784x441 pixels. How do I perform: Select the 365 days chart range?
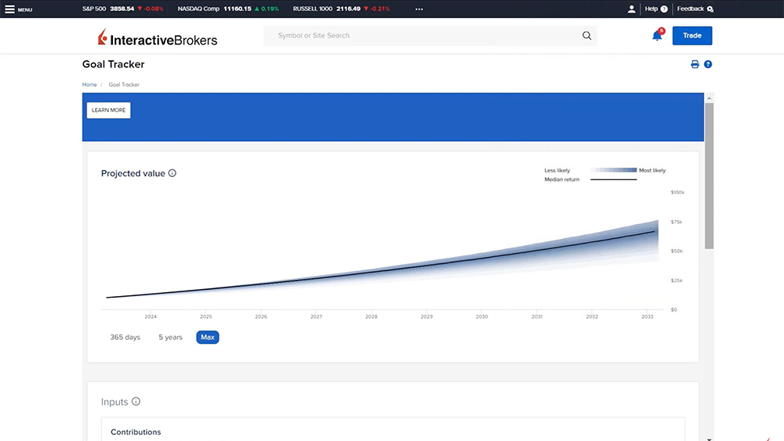coord(125,338)
